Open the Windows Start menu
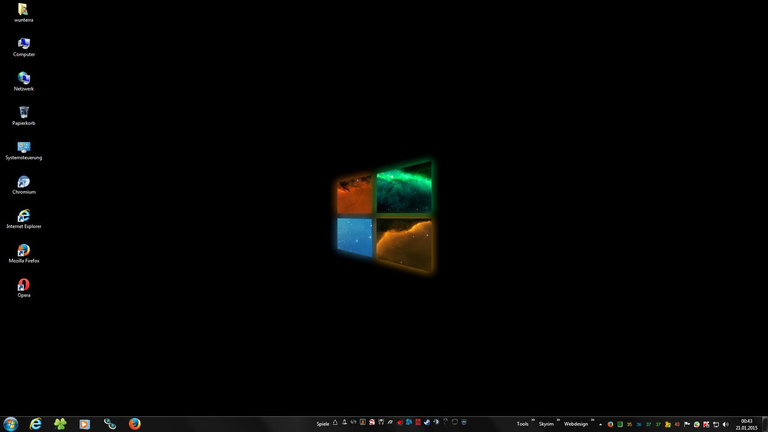Viewport: 768px width, 432px height. [11, 424]
